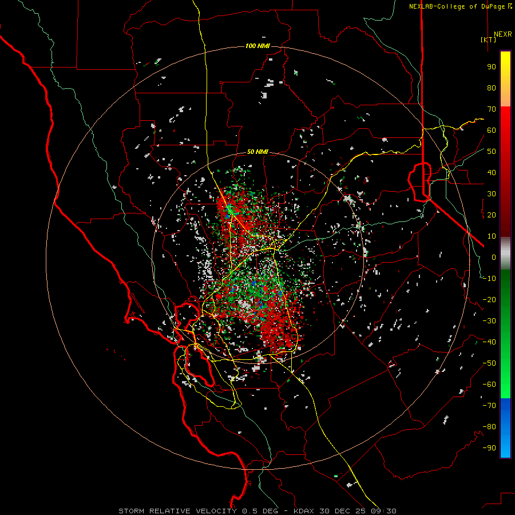Screen dimensions: 515x515
Task: Click the -90 value on velocity scale
Action: tap(489, 448)
